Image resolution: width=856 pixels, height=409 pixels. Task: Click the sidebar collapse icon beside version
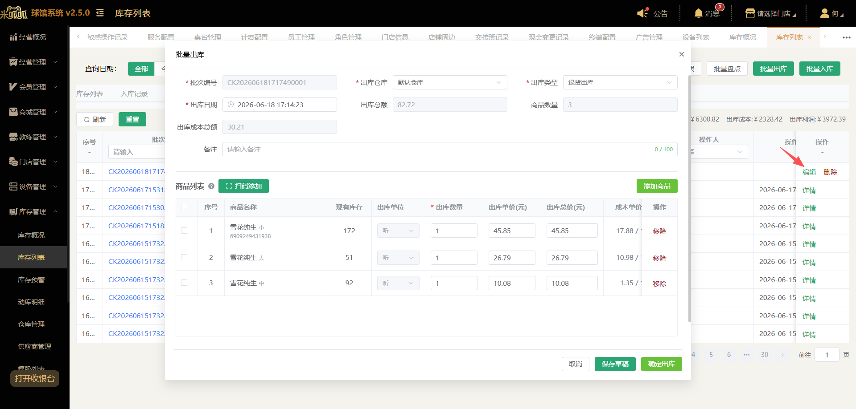tap(100, 13)
